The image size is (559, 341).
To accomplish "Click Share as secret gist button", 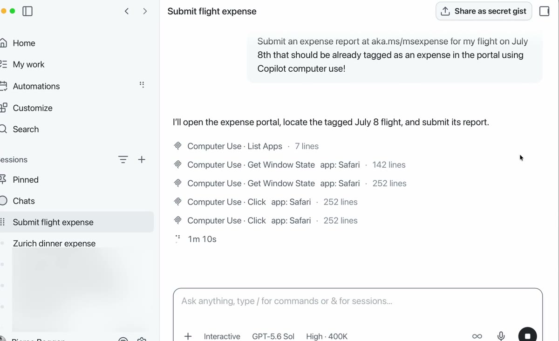I will click(484, 11).
